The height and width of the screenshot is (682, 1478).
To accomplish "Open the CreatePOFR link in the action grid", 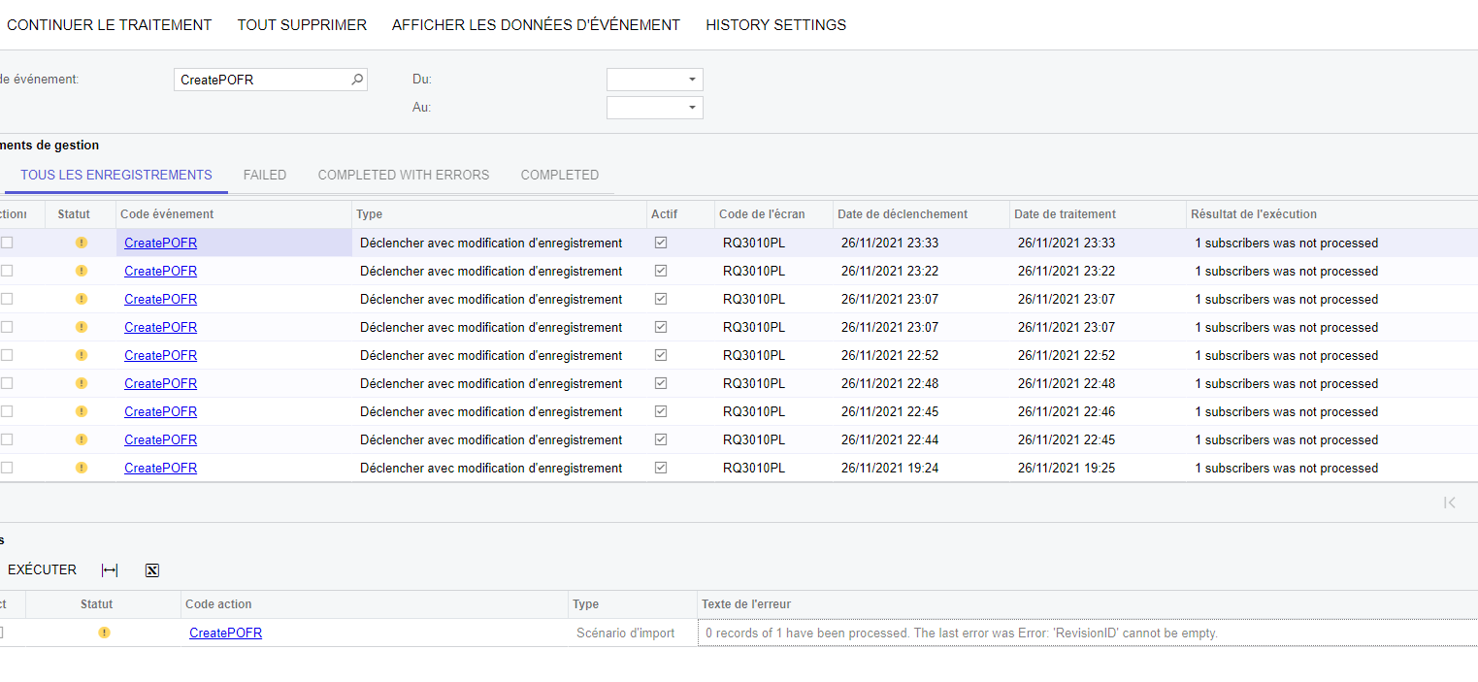I will click(x=225, y=633).
